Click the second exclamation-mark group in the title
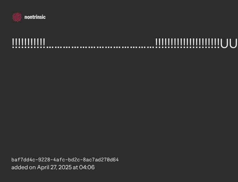This screenshot has height=182, width=238. 187,44
